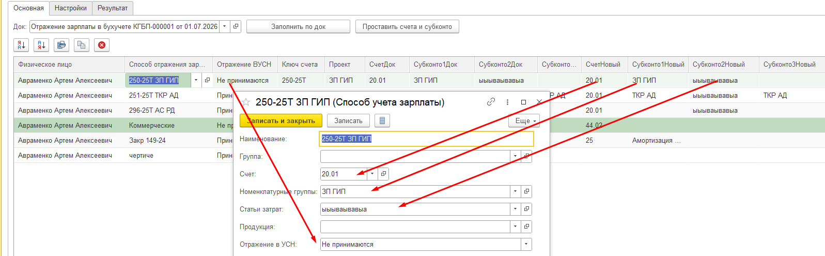Click the Наименование input field
The width and height of the screenshot is (825, 256).
pyautogui.click(x=427, y=139)
